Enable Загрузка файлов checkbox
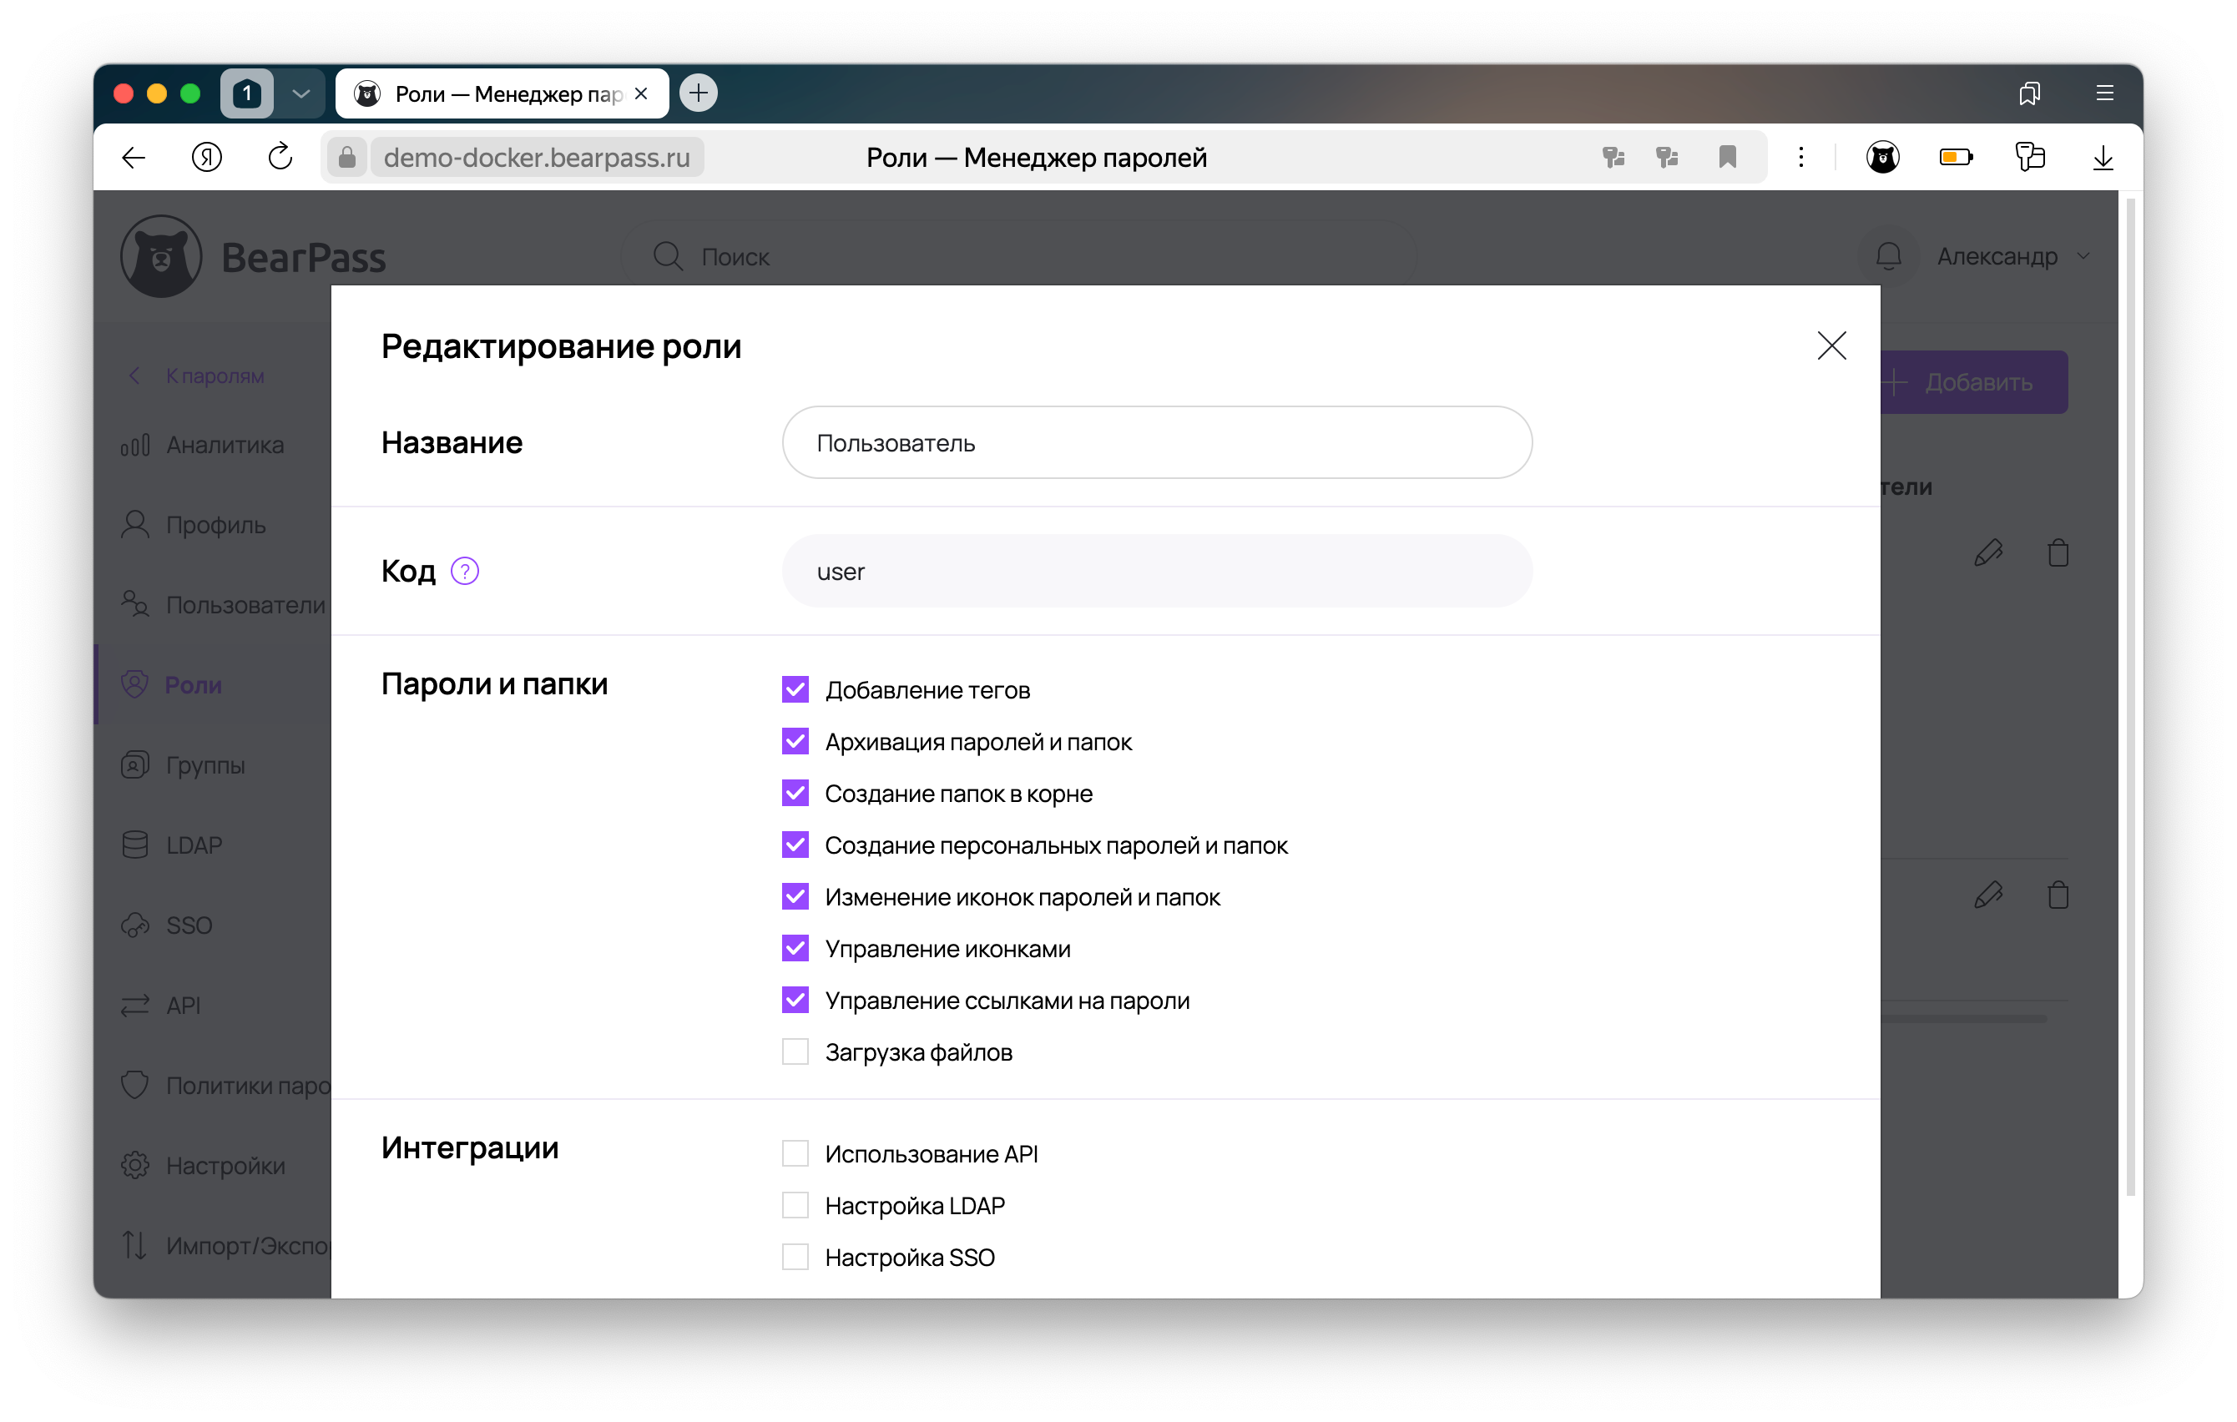The width and height of the screenshot is (2237, 1422). coord(795,1051)
